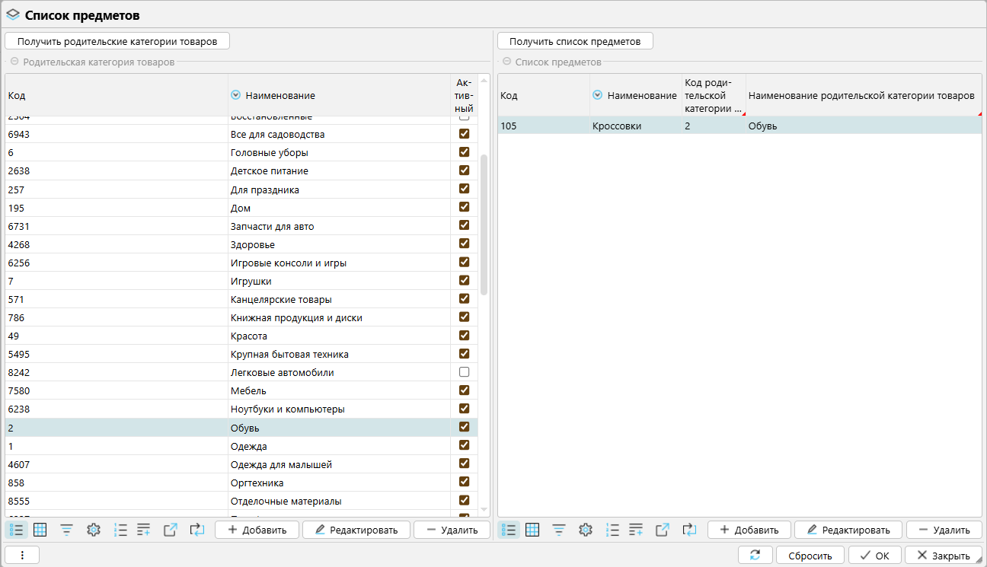Open filter icon in left panel toolbar
987x567 pixels.
[x=67, y=530]
